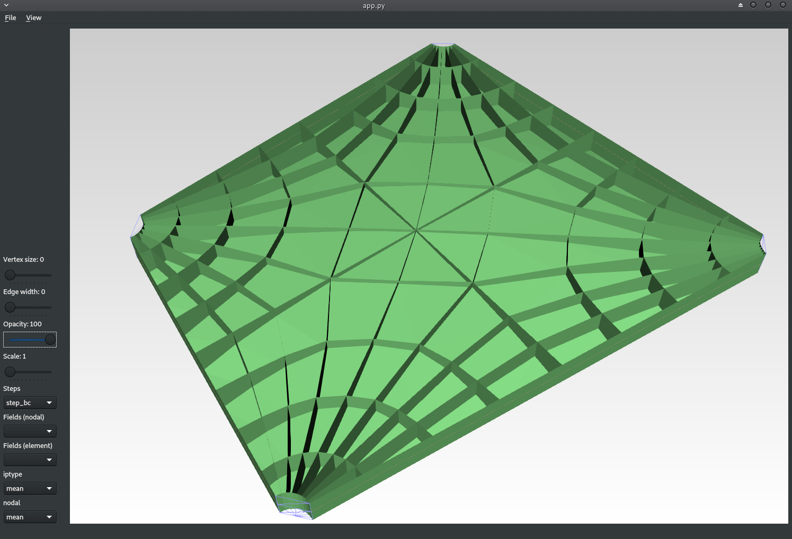Viewport: 792px width, 539px height.
Task: Open the View menu
Action: coord(33,18)
